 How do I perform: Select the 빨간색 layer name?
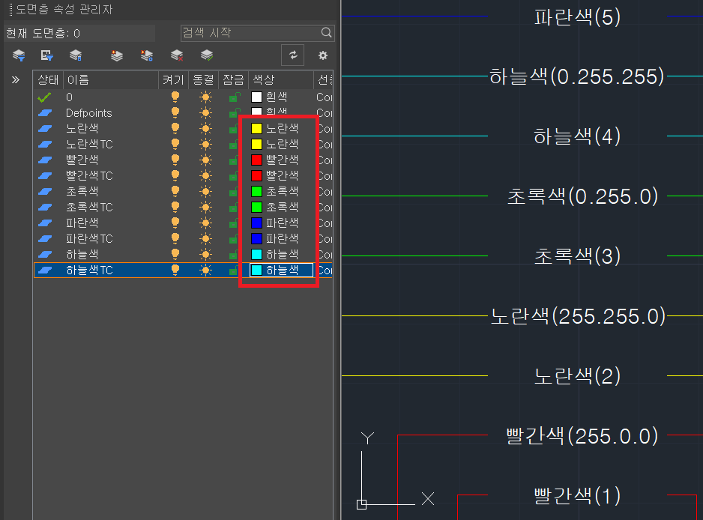[x=82, y=160]
